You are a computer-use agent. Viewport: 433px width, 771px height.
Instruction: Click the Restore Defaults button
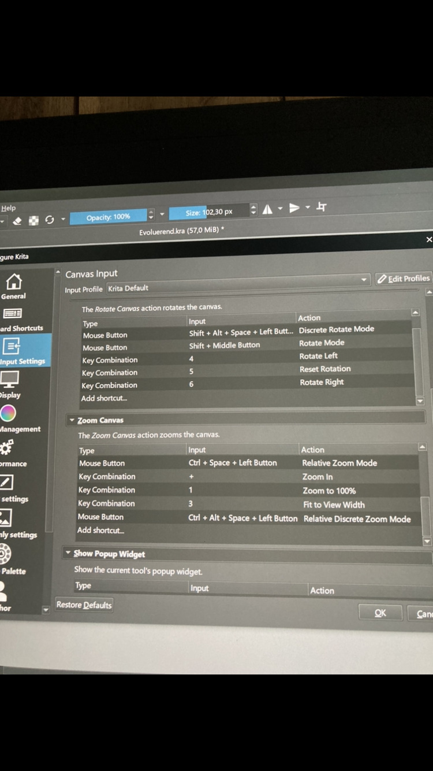point(84,605)
